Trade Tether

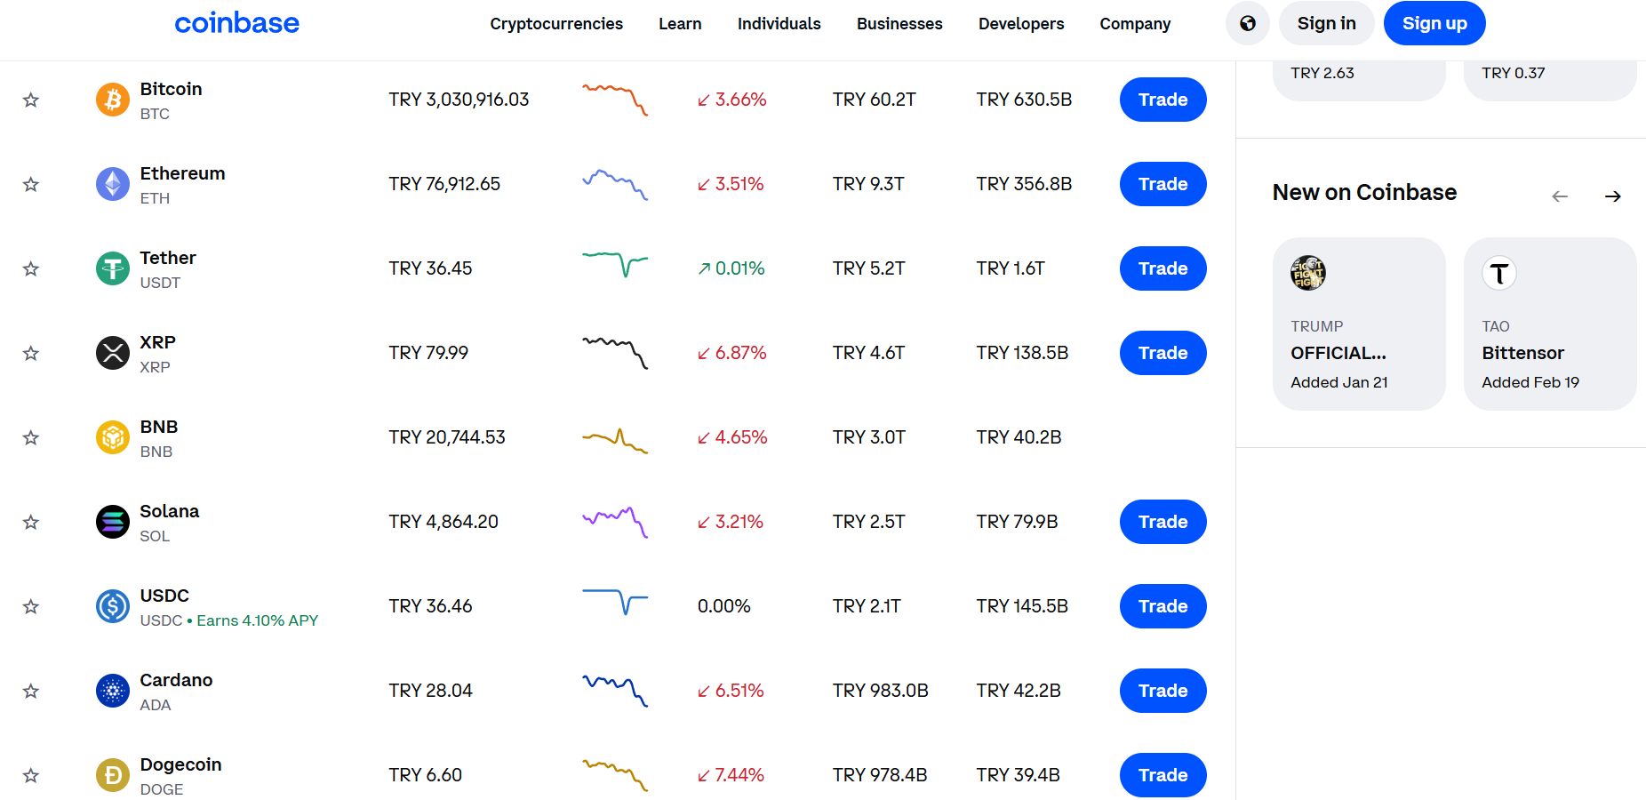click(x=1163, y=268)
